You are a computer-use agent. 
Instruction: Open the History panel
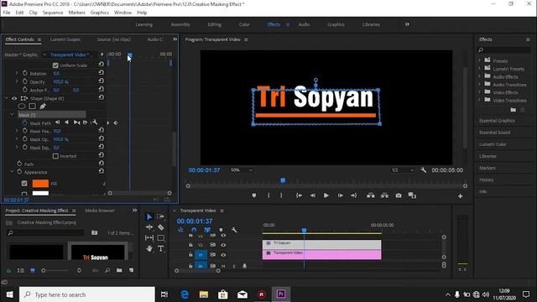486,180
